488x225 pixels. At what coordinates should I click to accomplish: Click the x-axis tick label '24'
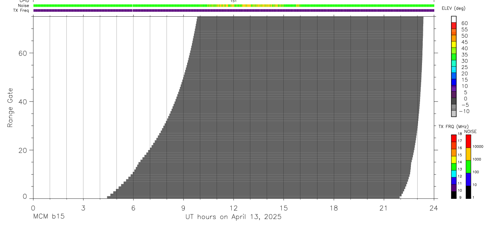434,208
